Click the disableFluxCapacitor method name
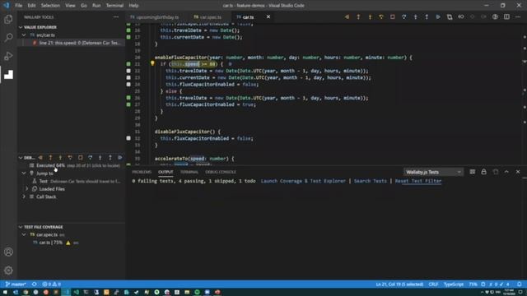The image size is (527, 296). click(x=182, y=132)
